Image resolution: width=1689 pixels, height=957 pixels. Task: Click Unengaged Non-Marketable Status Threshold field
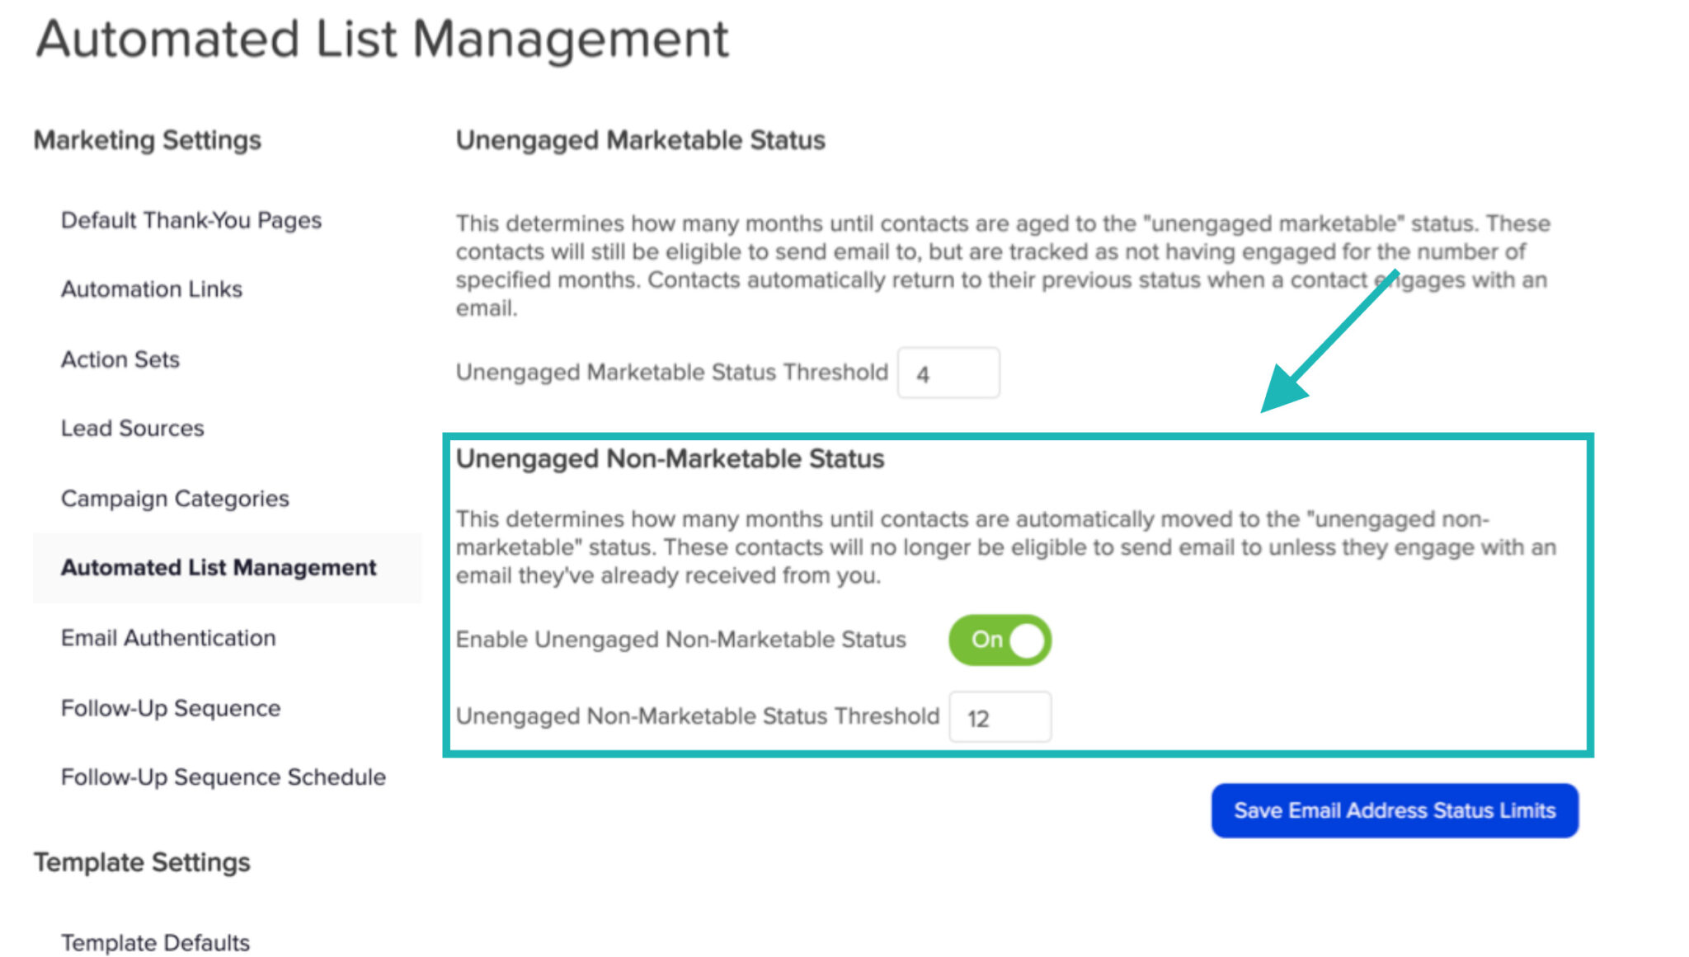1000,717
